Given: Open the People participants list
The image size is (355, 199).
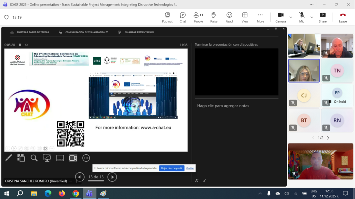Looking at the screenshot, I should 198,17.
